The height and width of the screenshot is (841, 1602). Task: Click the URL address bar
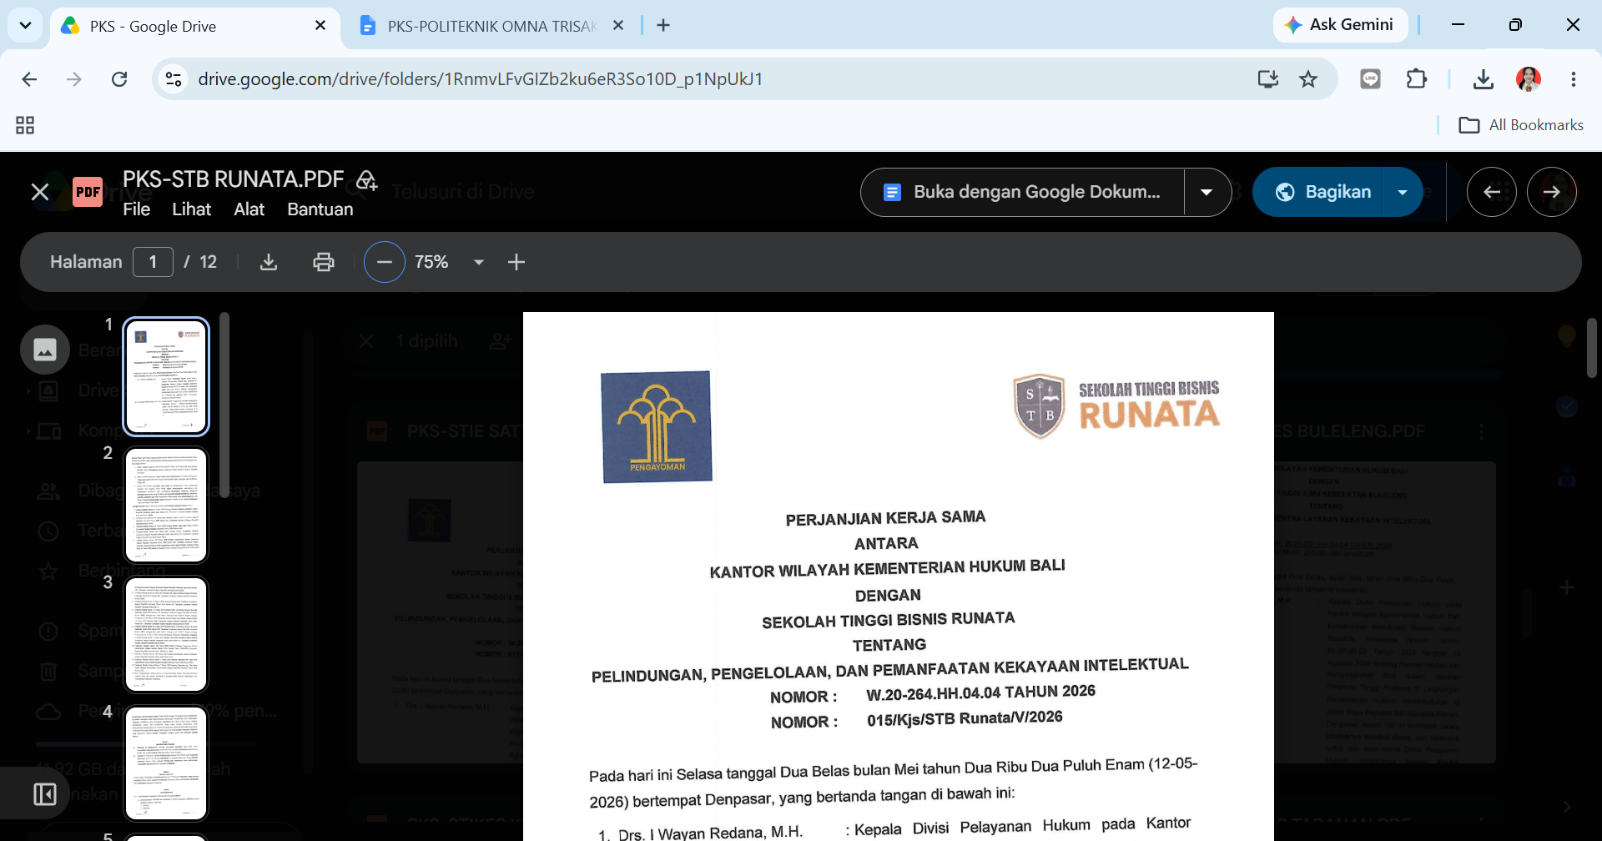(x=718, y=79)
